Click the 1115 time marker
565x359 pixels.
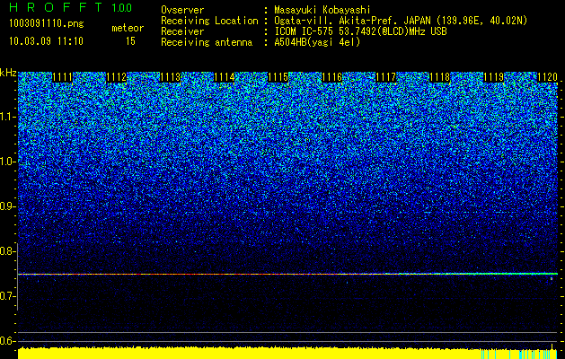click(278, 77)
